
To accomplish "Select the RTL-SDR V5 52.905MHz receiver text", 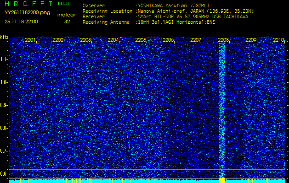I will [x=193, y=17].
